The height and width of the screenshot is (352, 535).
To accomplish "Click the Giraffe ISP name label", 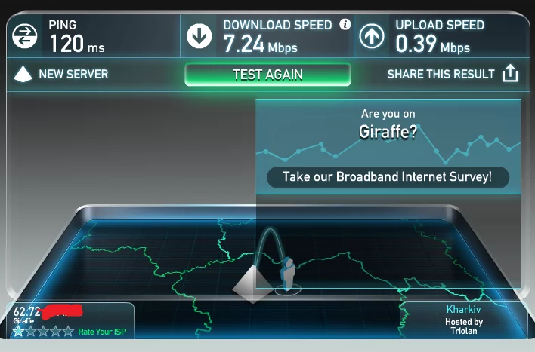I will coord(23,320).
